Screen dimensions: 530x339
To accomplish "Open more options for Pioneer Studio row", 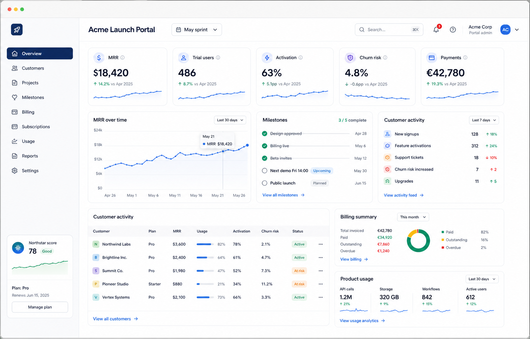I will [320, 284].
